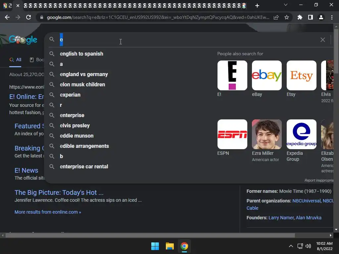Open the tab search dropdown arrow

(286, 5)
